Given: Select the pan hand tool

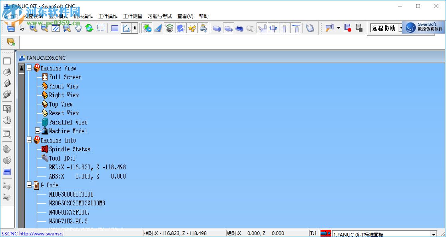Looking at the screenshot, I should point(78,28).
